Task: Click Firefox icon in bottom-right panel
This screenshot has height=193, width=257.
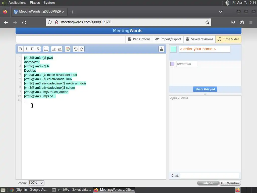Action: pyautogui.click(x=238, y=190)
